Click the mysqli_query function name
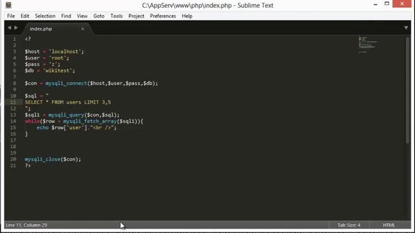415x233 pixels. pyautogui.click(x=66, y=115)
